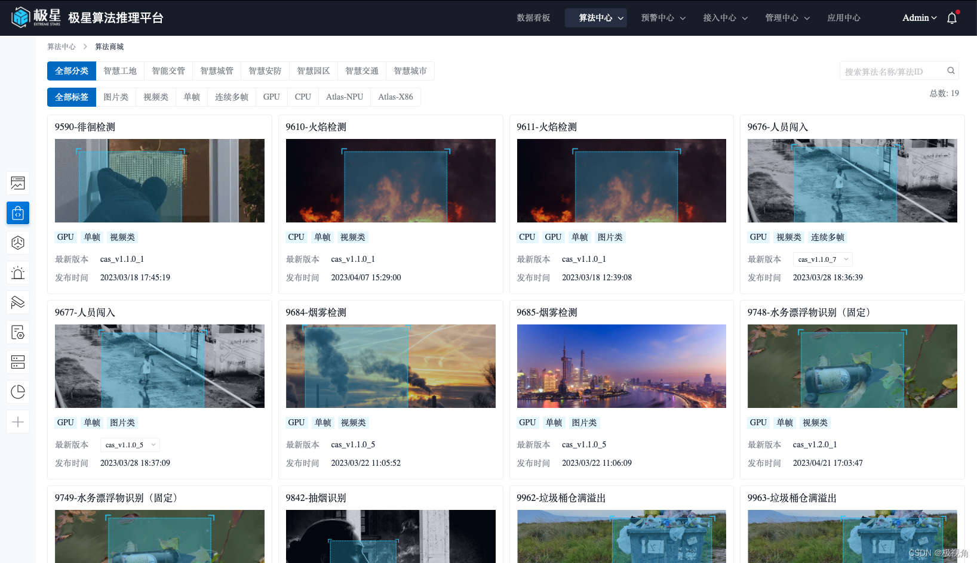Click the 连续多帧 tag on 9676 card
This screenshot has height=563, width=977.
828,237
